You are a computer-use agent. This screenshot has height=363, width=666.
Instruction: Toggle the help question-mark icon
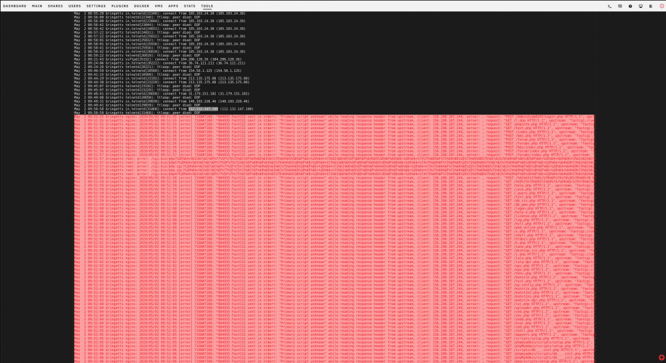630,6
